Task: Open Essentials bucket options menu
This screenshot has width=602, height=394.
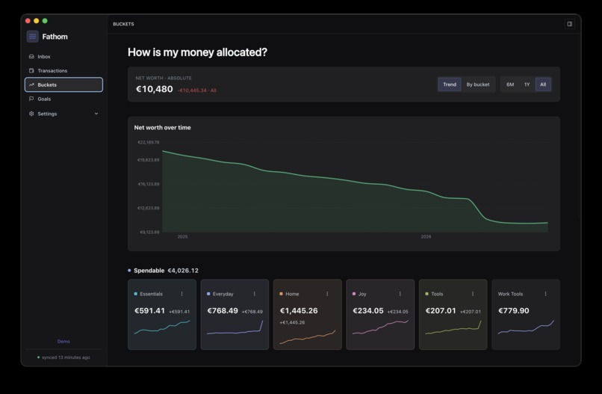Action: coord(181,294)
